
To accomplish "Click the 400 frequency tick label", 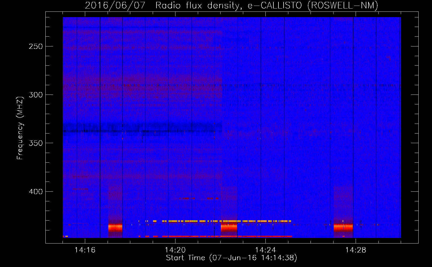I will pos(36,192).
